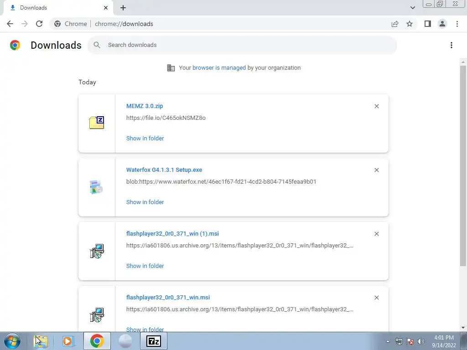
Task: Click the volume speaker tray icon
Action: (x=421, y=341)
